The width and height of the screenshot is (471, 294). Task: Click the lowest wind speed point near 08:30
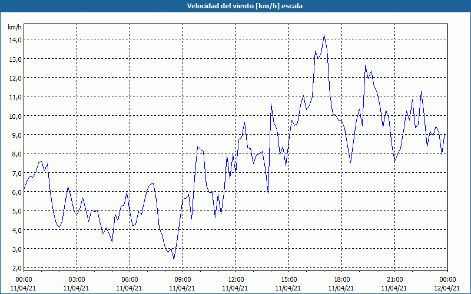tap(174, 259)
